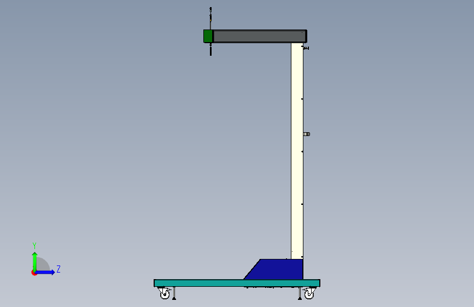Click the green Y axis of the triad
Image resolution: width=474 pixels, height=307 pixels.
[35, 261]
